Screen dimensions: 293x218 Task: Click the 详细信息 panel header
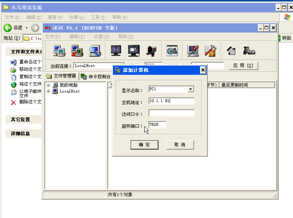pos(23,134)
